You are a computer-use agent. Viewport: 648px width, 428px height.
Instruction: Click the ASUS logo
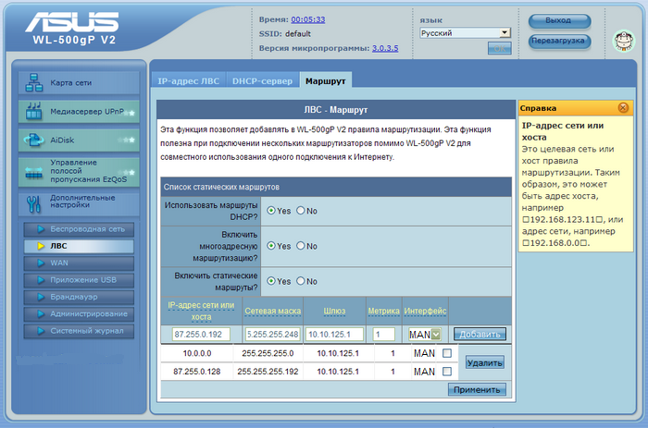point(72,21)
